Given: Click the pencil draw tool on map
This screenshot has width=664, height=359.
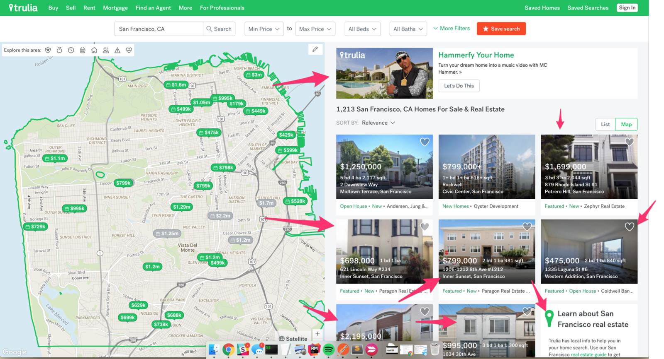Looking at the screenshot, I should [315, 50].
